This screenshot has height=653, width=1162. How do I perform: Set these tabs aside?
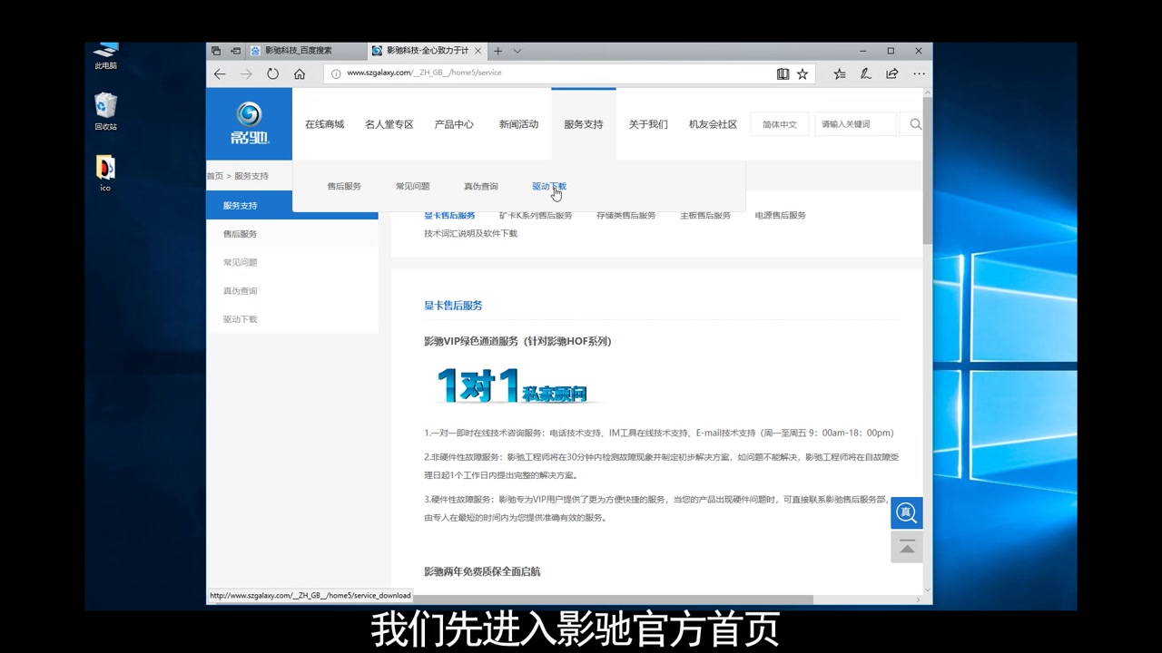(x=235, y=51)
